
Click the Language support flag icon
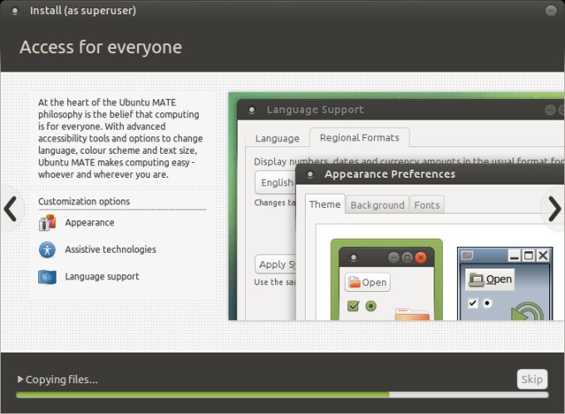(47, 277)
